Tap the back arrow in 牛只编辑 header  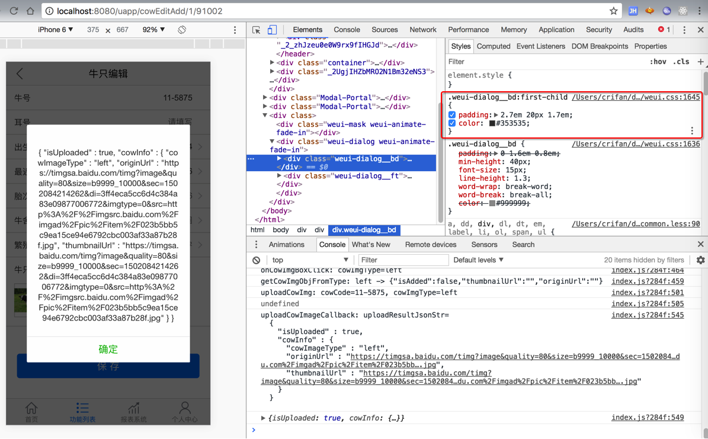(x=20, y=73)
